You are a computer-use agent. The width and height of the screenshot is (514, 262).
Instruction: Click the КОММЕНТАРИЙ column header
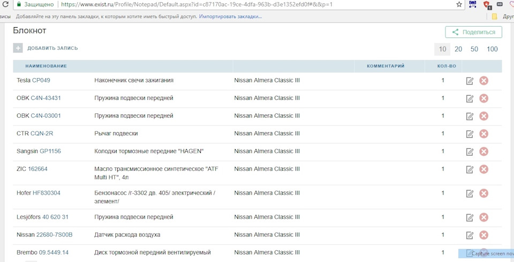point(385,66)
